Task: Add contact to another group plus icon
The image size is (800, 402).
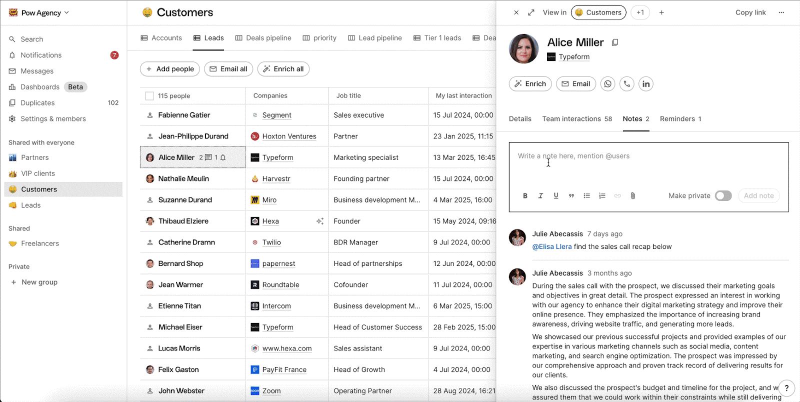Action: (661, 12)
